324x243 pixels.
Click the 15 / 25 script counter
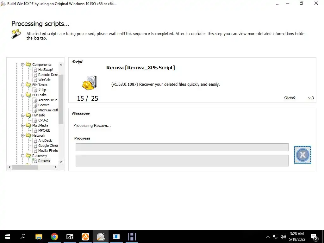pos(88,99)
